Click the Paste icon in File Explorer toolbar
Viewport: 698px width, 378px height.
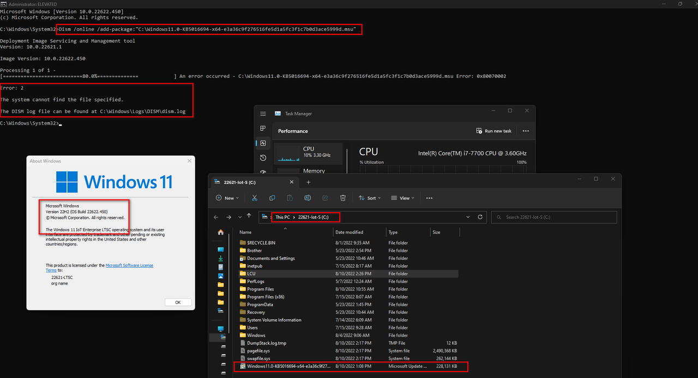tap(290, 198)
